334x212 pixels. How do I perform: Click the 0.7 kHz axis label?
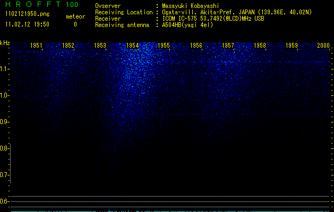4,175
